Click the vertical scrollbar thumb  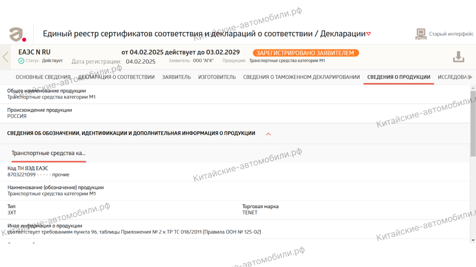pos(473,123)
